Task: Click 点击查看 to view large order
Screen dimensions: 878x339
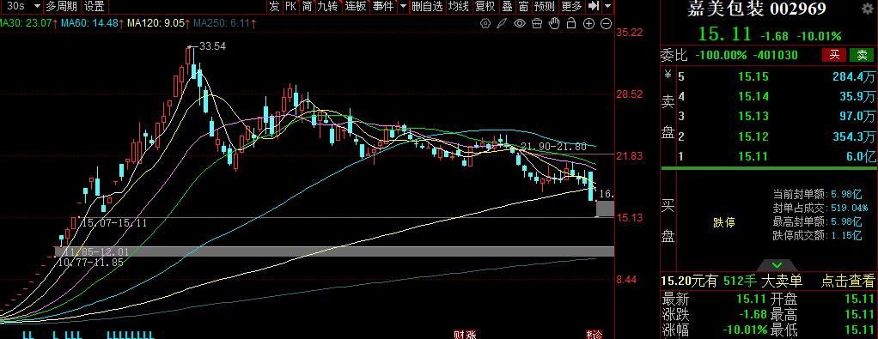Action: click(848, 281)
